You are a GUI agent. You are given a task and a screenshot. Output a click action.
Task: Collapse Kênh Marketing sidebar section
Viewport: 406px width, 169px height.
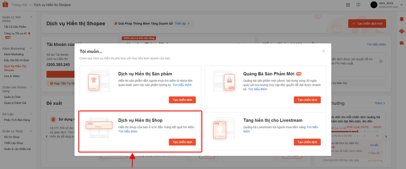click(31, 48)
